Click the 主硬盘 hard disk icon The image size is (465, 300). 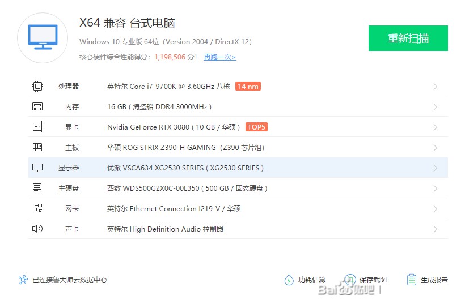[37, 188]
